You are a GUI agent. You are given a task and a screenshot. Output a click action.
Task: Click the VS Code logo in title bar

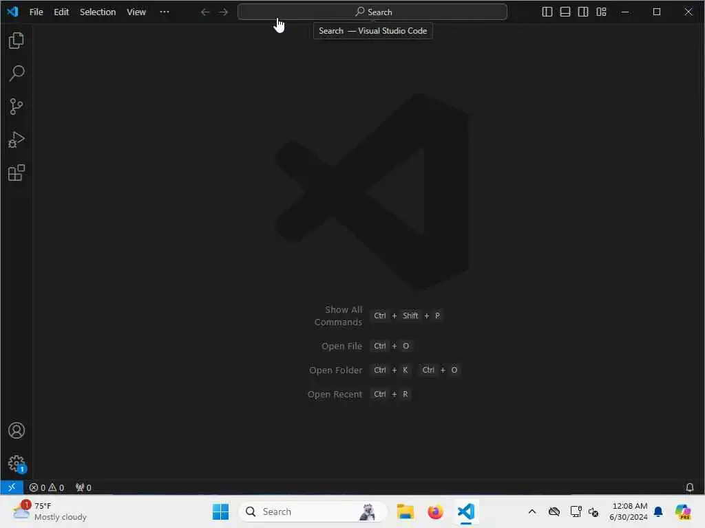point(12,12)
